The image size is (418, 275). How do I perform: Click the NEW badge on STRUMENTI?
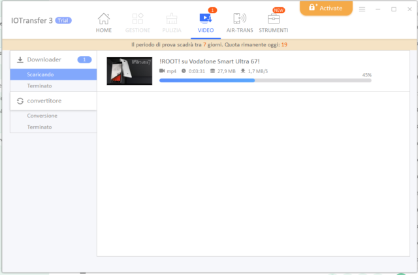coord(279,10)
